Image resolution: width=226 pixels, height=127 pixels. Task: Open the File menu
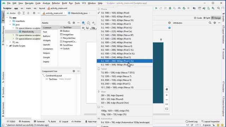pyautogui.click(x=8, y=3)
